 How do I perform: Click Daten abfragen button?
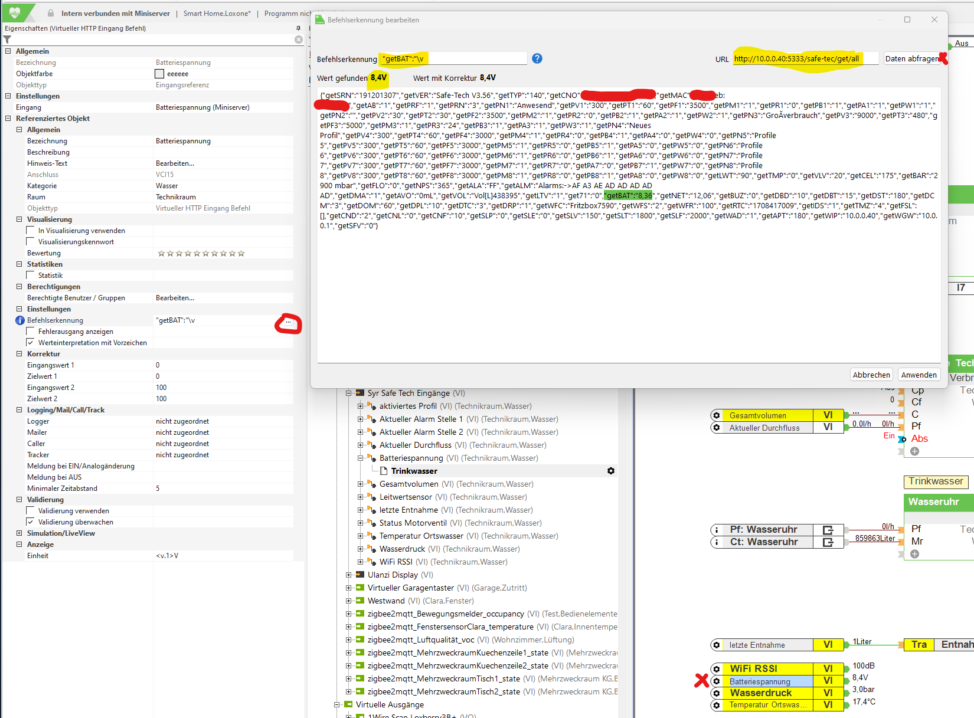click(911, 58)
